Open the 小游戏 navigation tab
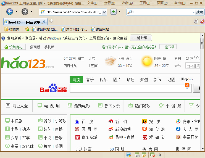 tap(170, 106)
